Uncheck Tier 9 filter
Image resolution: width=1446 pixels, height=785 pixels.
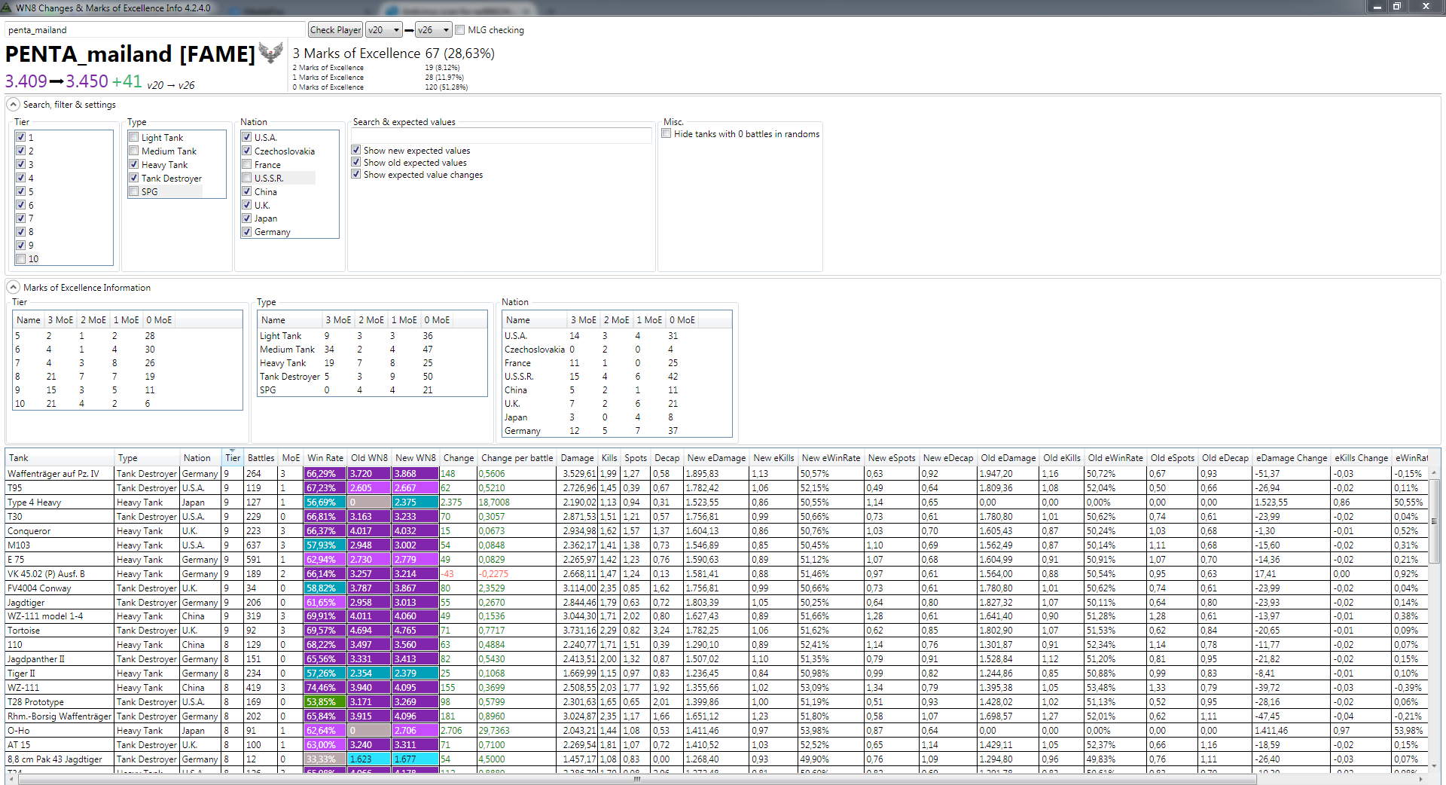pyautogui.click(x=21, y=245)
